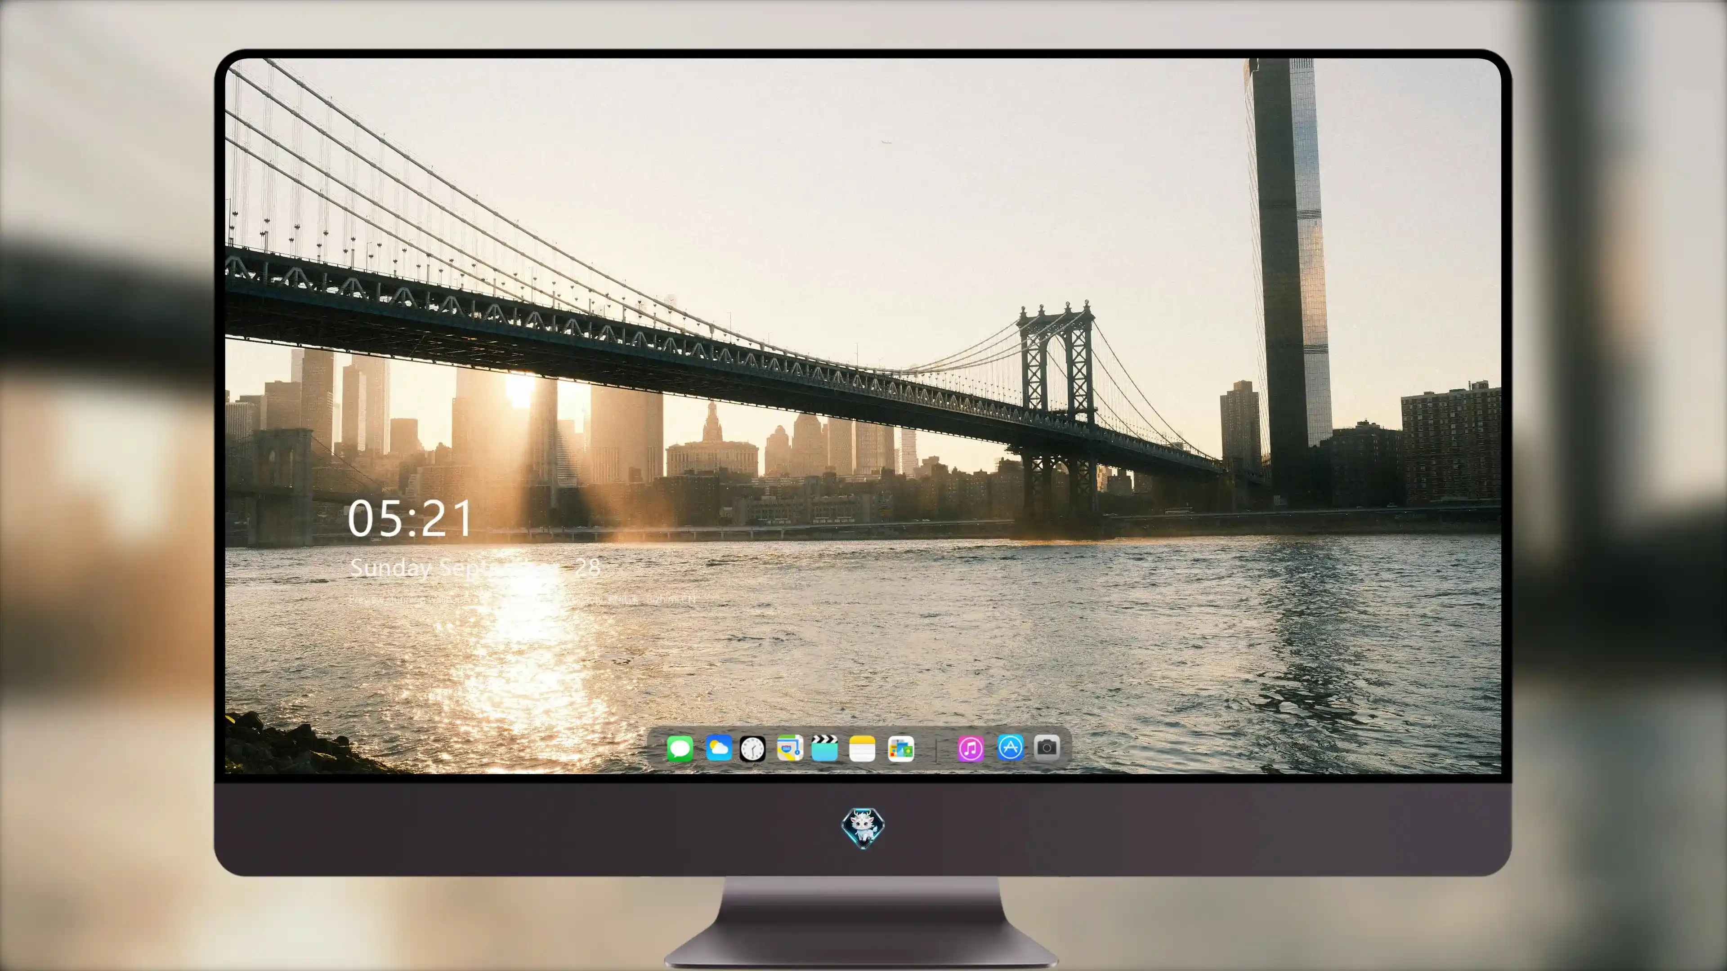The height and width of the screenshot is (971, 1727).
Task: Click the Sunday September 28 date text
Action: tap(474, 568)
